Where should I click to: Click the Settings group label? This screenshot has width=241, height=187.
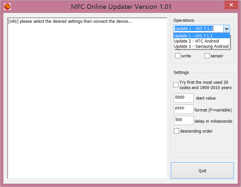tap(181, 73)
